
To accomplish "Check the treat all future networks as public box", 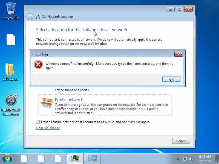I will click(x=38, y=122).
